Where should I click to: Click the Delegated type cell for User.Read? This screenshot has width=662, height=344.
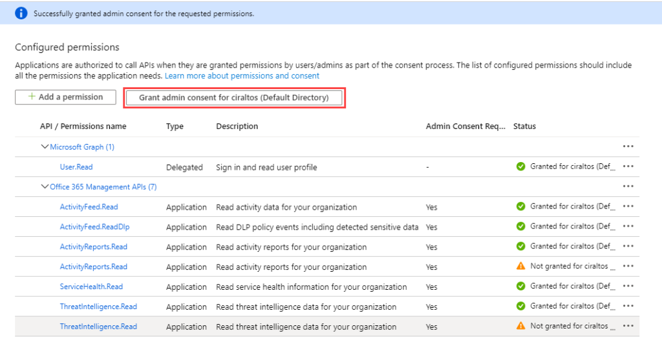click(x=184, y=167)
